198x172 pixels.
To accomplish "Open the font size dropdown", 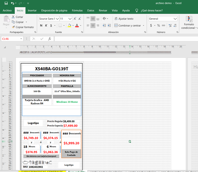I will [x=70, y=19].
